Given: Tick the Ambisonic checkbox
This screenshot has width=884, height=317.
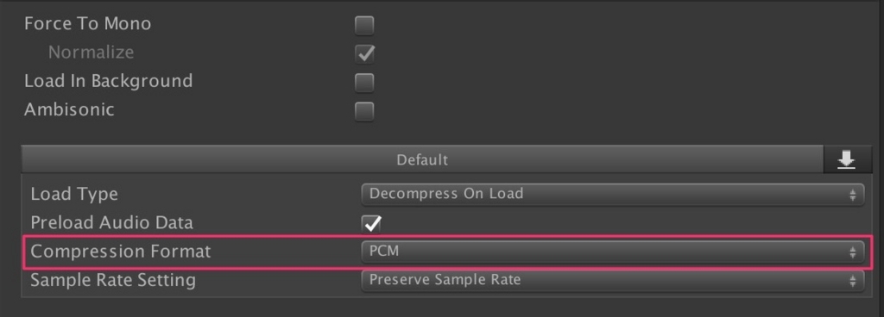Looking at the screenshot, I should tap(364, 111).
